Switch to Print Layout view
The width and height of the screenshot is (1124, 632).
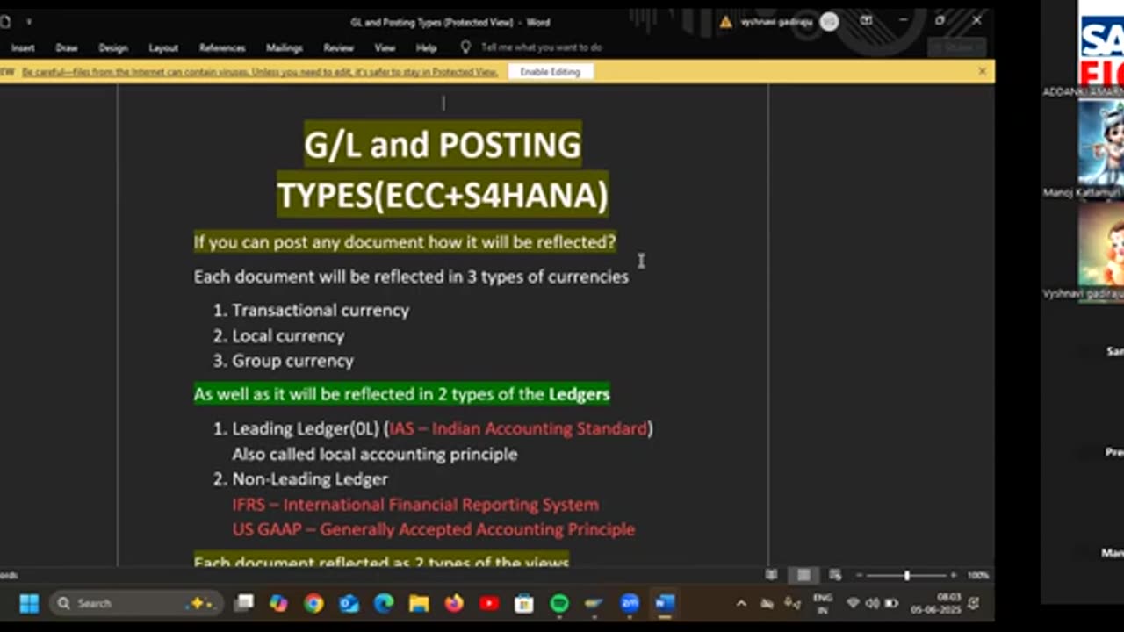pos(803,575)
